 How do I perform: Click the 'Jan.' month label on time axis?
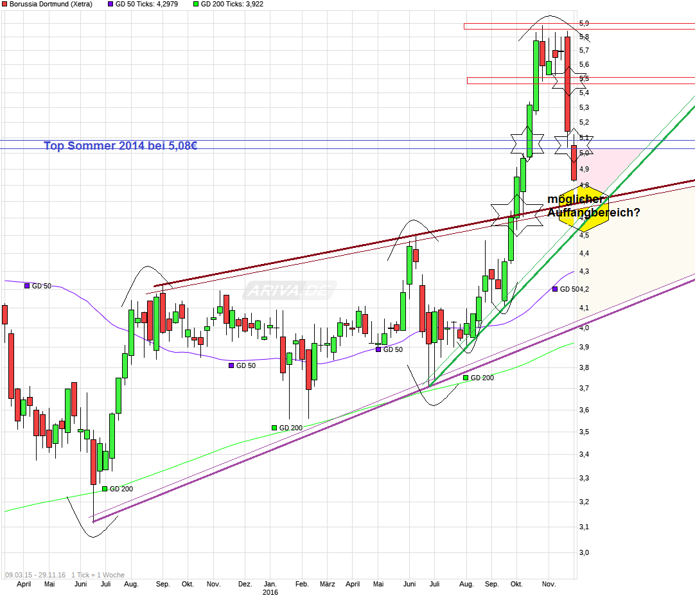click(x=270, y=585)
